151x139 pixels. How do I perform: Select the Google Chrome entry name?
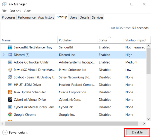point(25,115)
